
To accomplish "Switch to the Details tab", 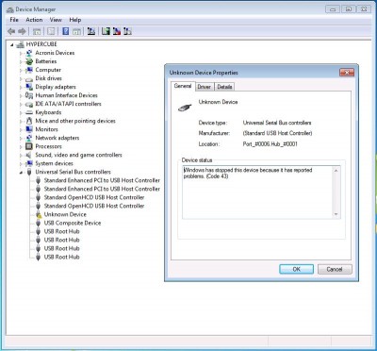I will pos(224,87).
